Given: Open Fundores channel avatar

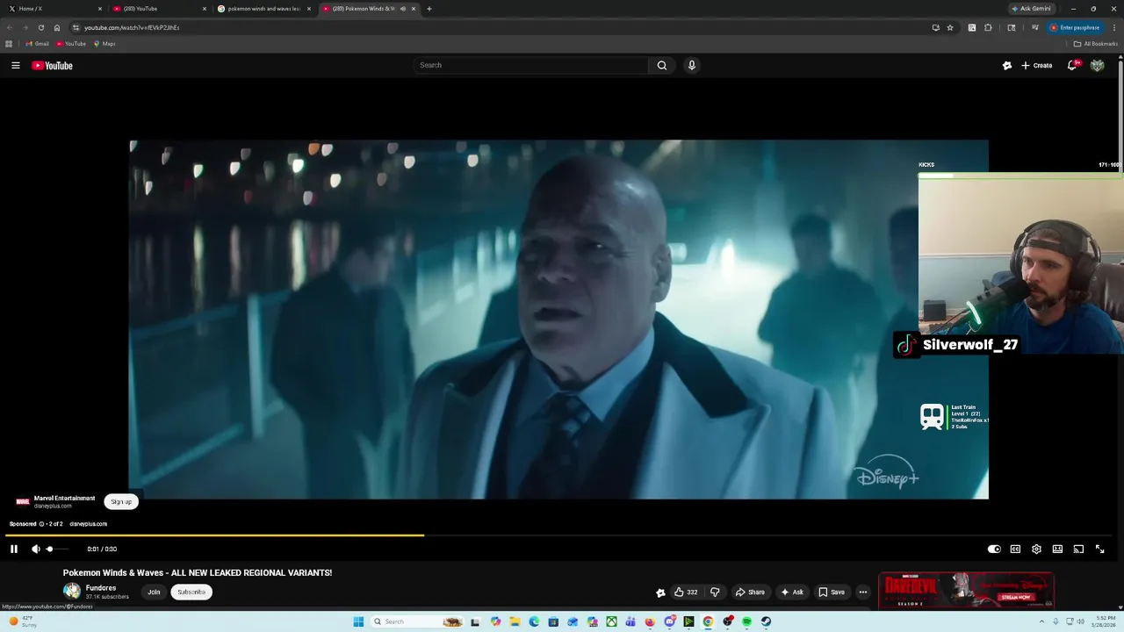Looking at the screenshot, I should (x=72, y=592).
